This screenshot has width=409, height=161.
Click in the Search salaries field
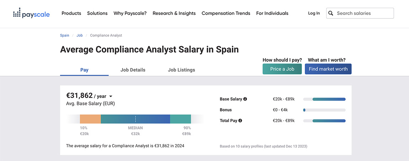point(360,13)
